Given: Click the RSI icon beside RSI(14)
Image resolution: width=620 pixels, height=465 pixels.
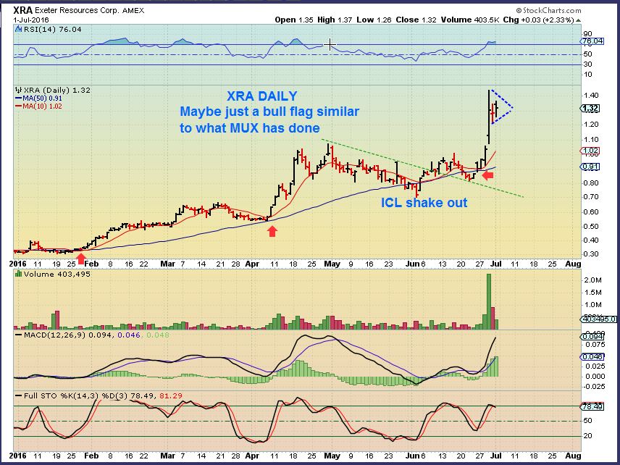Looking at the screenshot, I should (19, 29).
